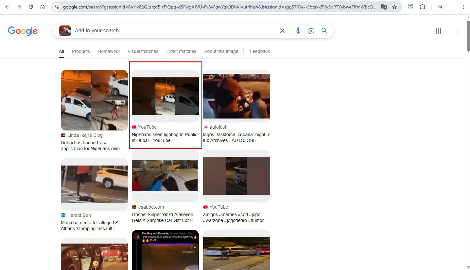The image size is (470, 270).
Task: Switch to the Visual matches tab
Action: pyautogui.click(x=143, y=51)
